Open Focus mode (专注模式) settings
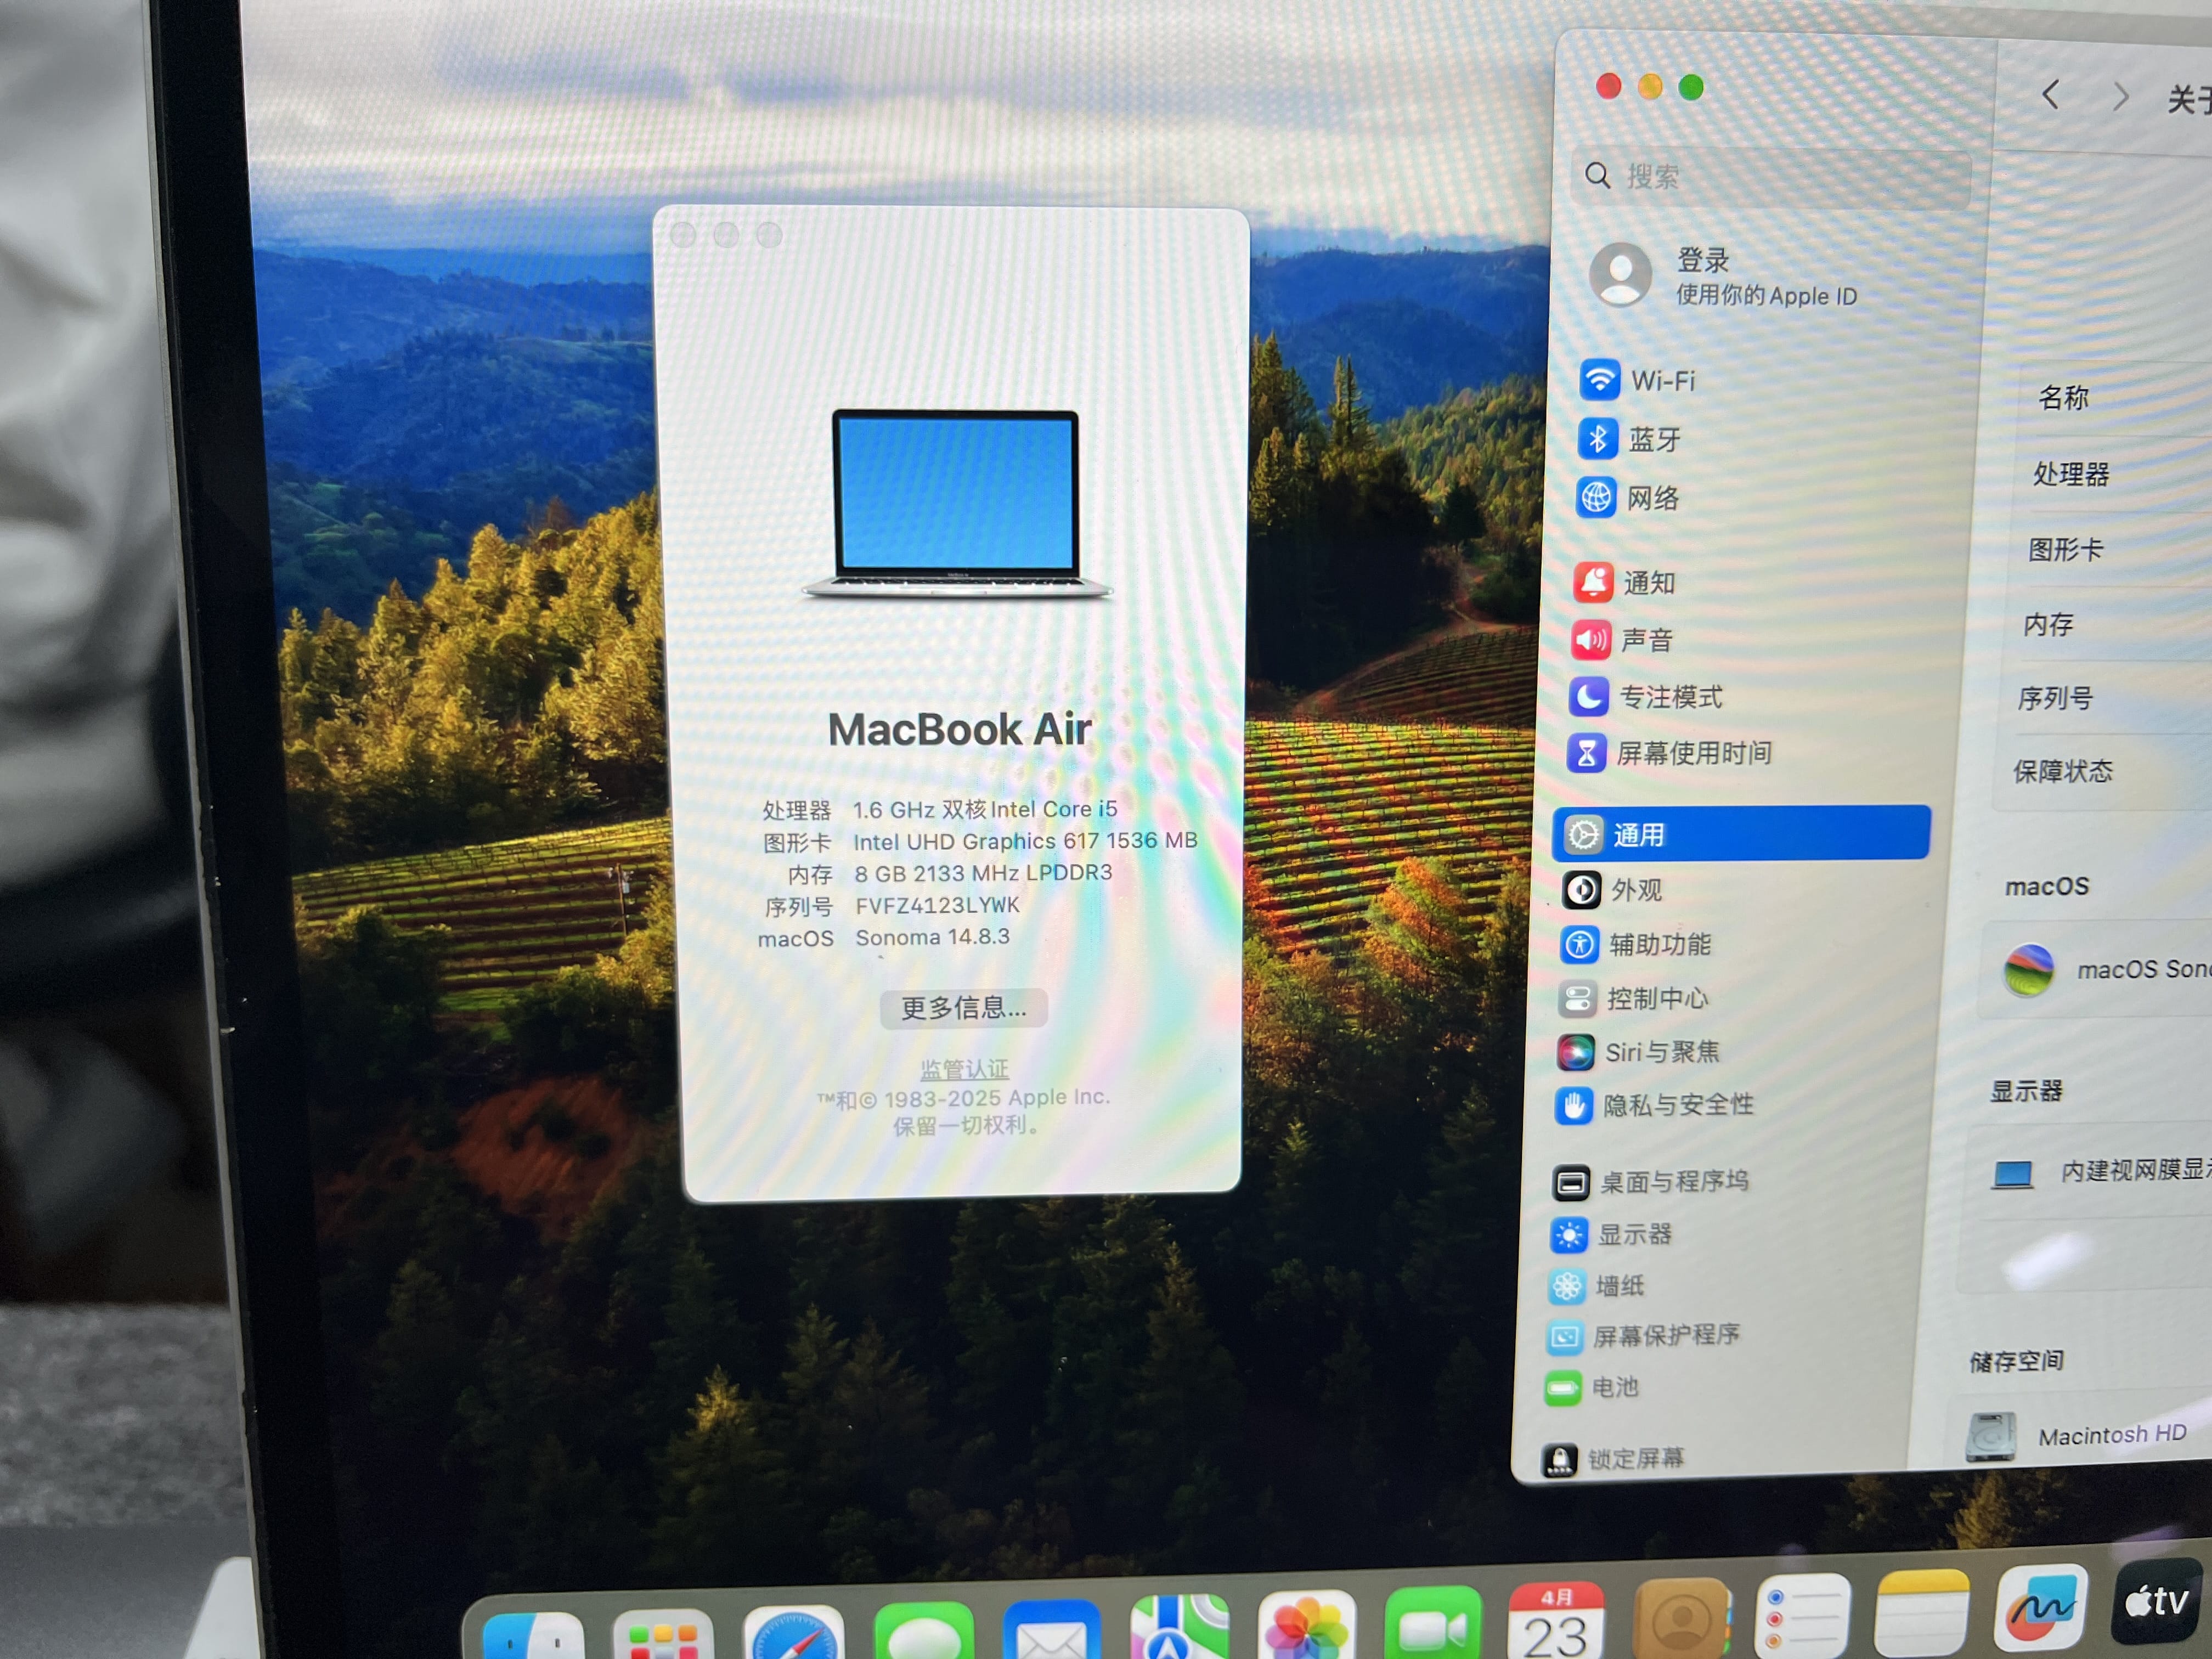Viewport: 2212px width, 1659px height. pyautogui.click(x=1645, y=696)
